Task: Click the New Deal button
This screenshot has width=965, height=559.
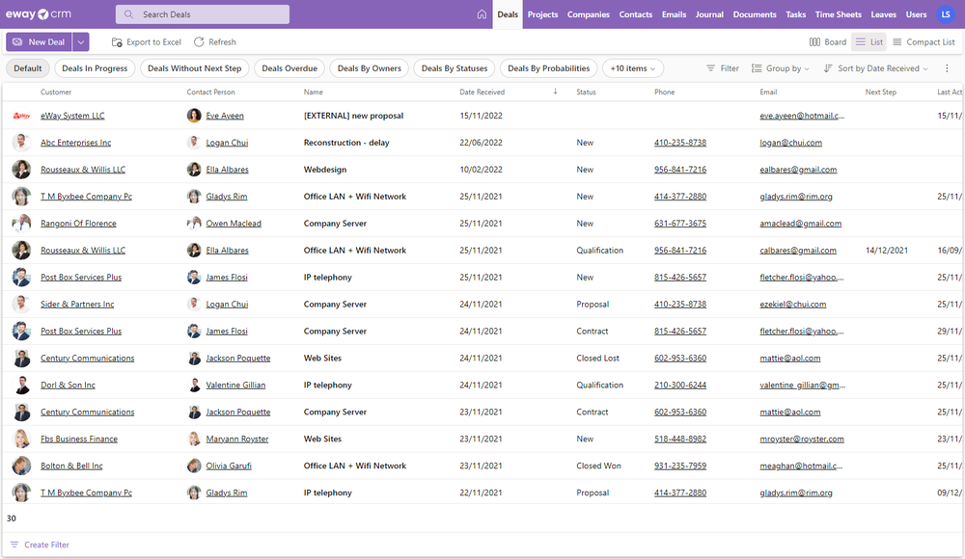Action: coord(39,41)
